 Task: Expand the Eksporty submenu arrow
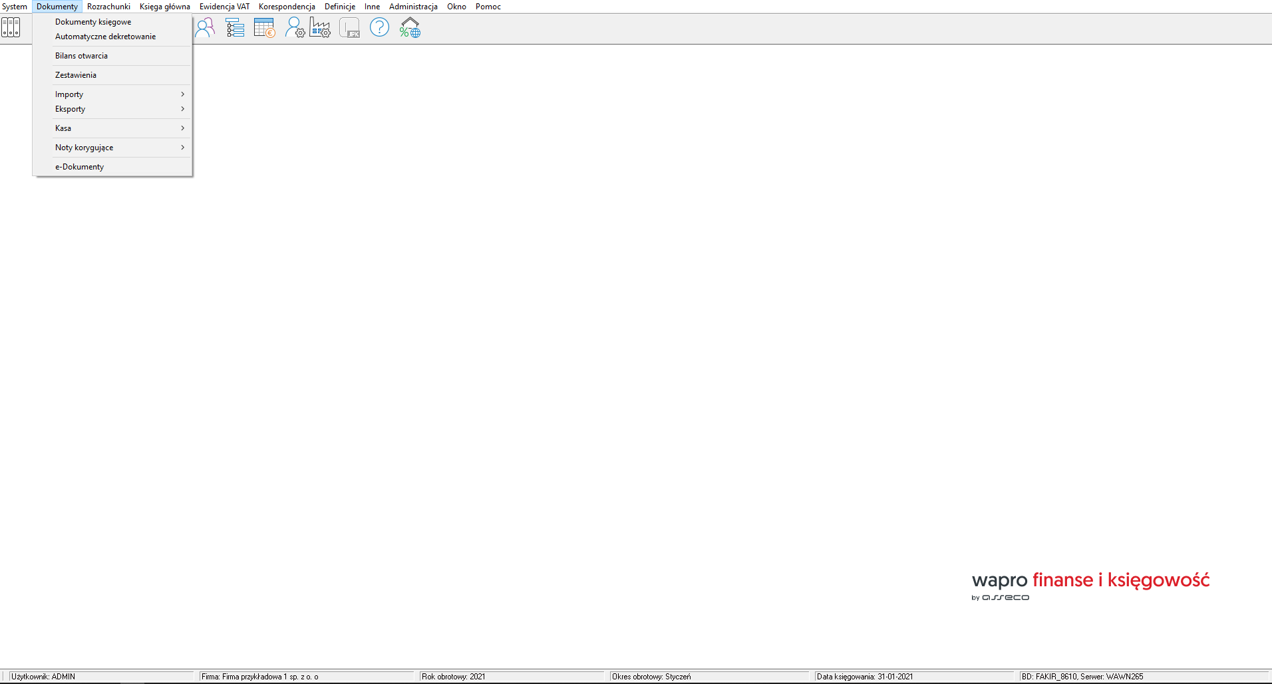click(182, 109)
